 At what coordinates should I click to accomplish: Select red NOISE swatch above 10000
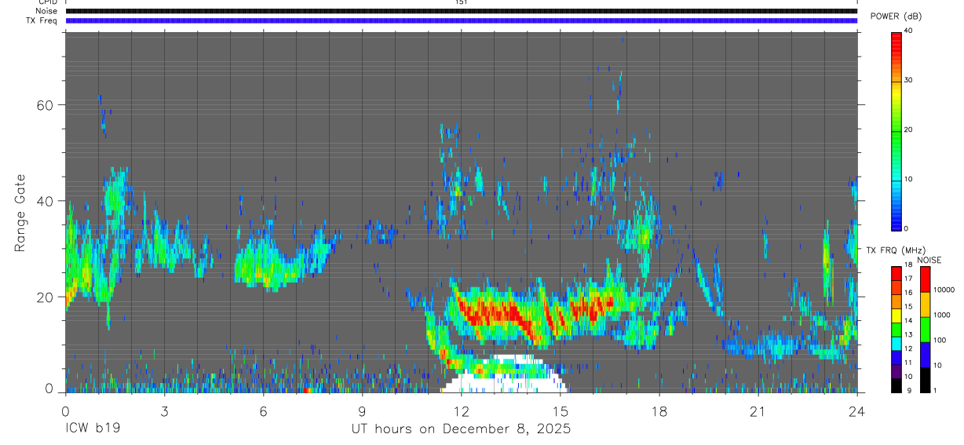tap(925, 279)
